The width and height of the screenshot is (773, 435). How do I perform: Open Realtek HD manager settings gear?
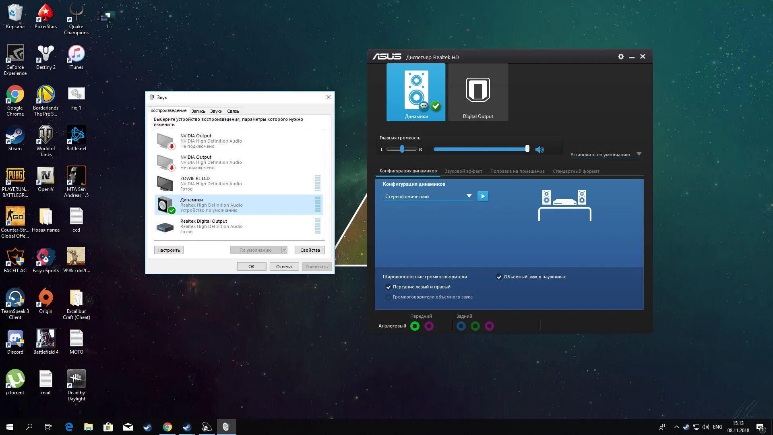pos(621,57)
